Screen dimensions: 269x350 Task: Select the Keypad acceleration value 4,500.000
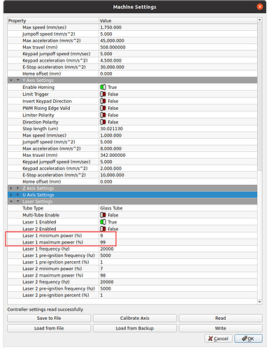(x=110, y=60)
